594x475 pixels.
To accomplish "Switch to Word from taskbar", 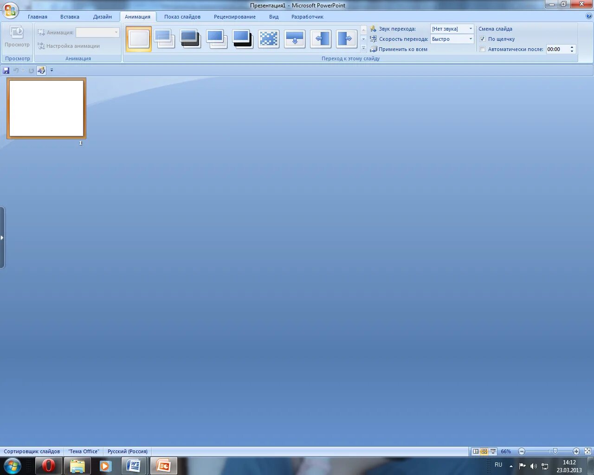I will [x=134, y=466].
